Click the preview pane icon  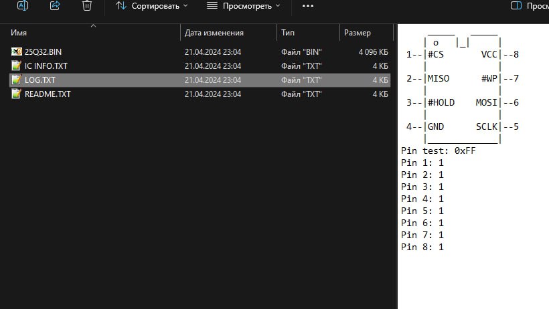pyautogui.click(x=516, y=5)
